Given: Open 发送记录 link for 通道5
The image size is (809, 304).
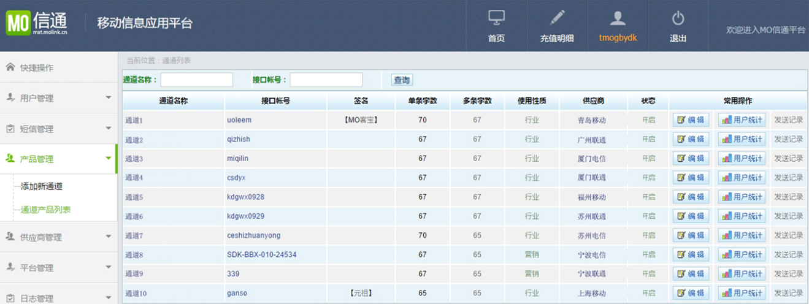Looking at the screenshot, I should [788, 197].
